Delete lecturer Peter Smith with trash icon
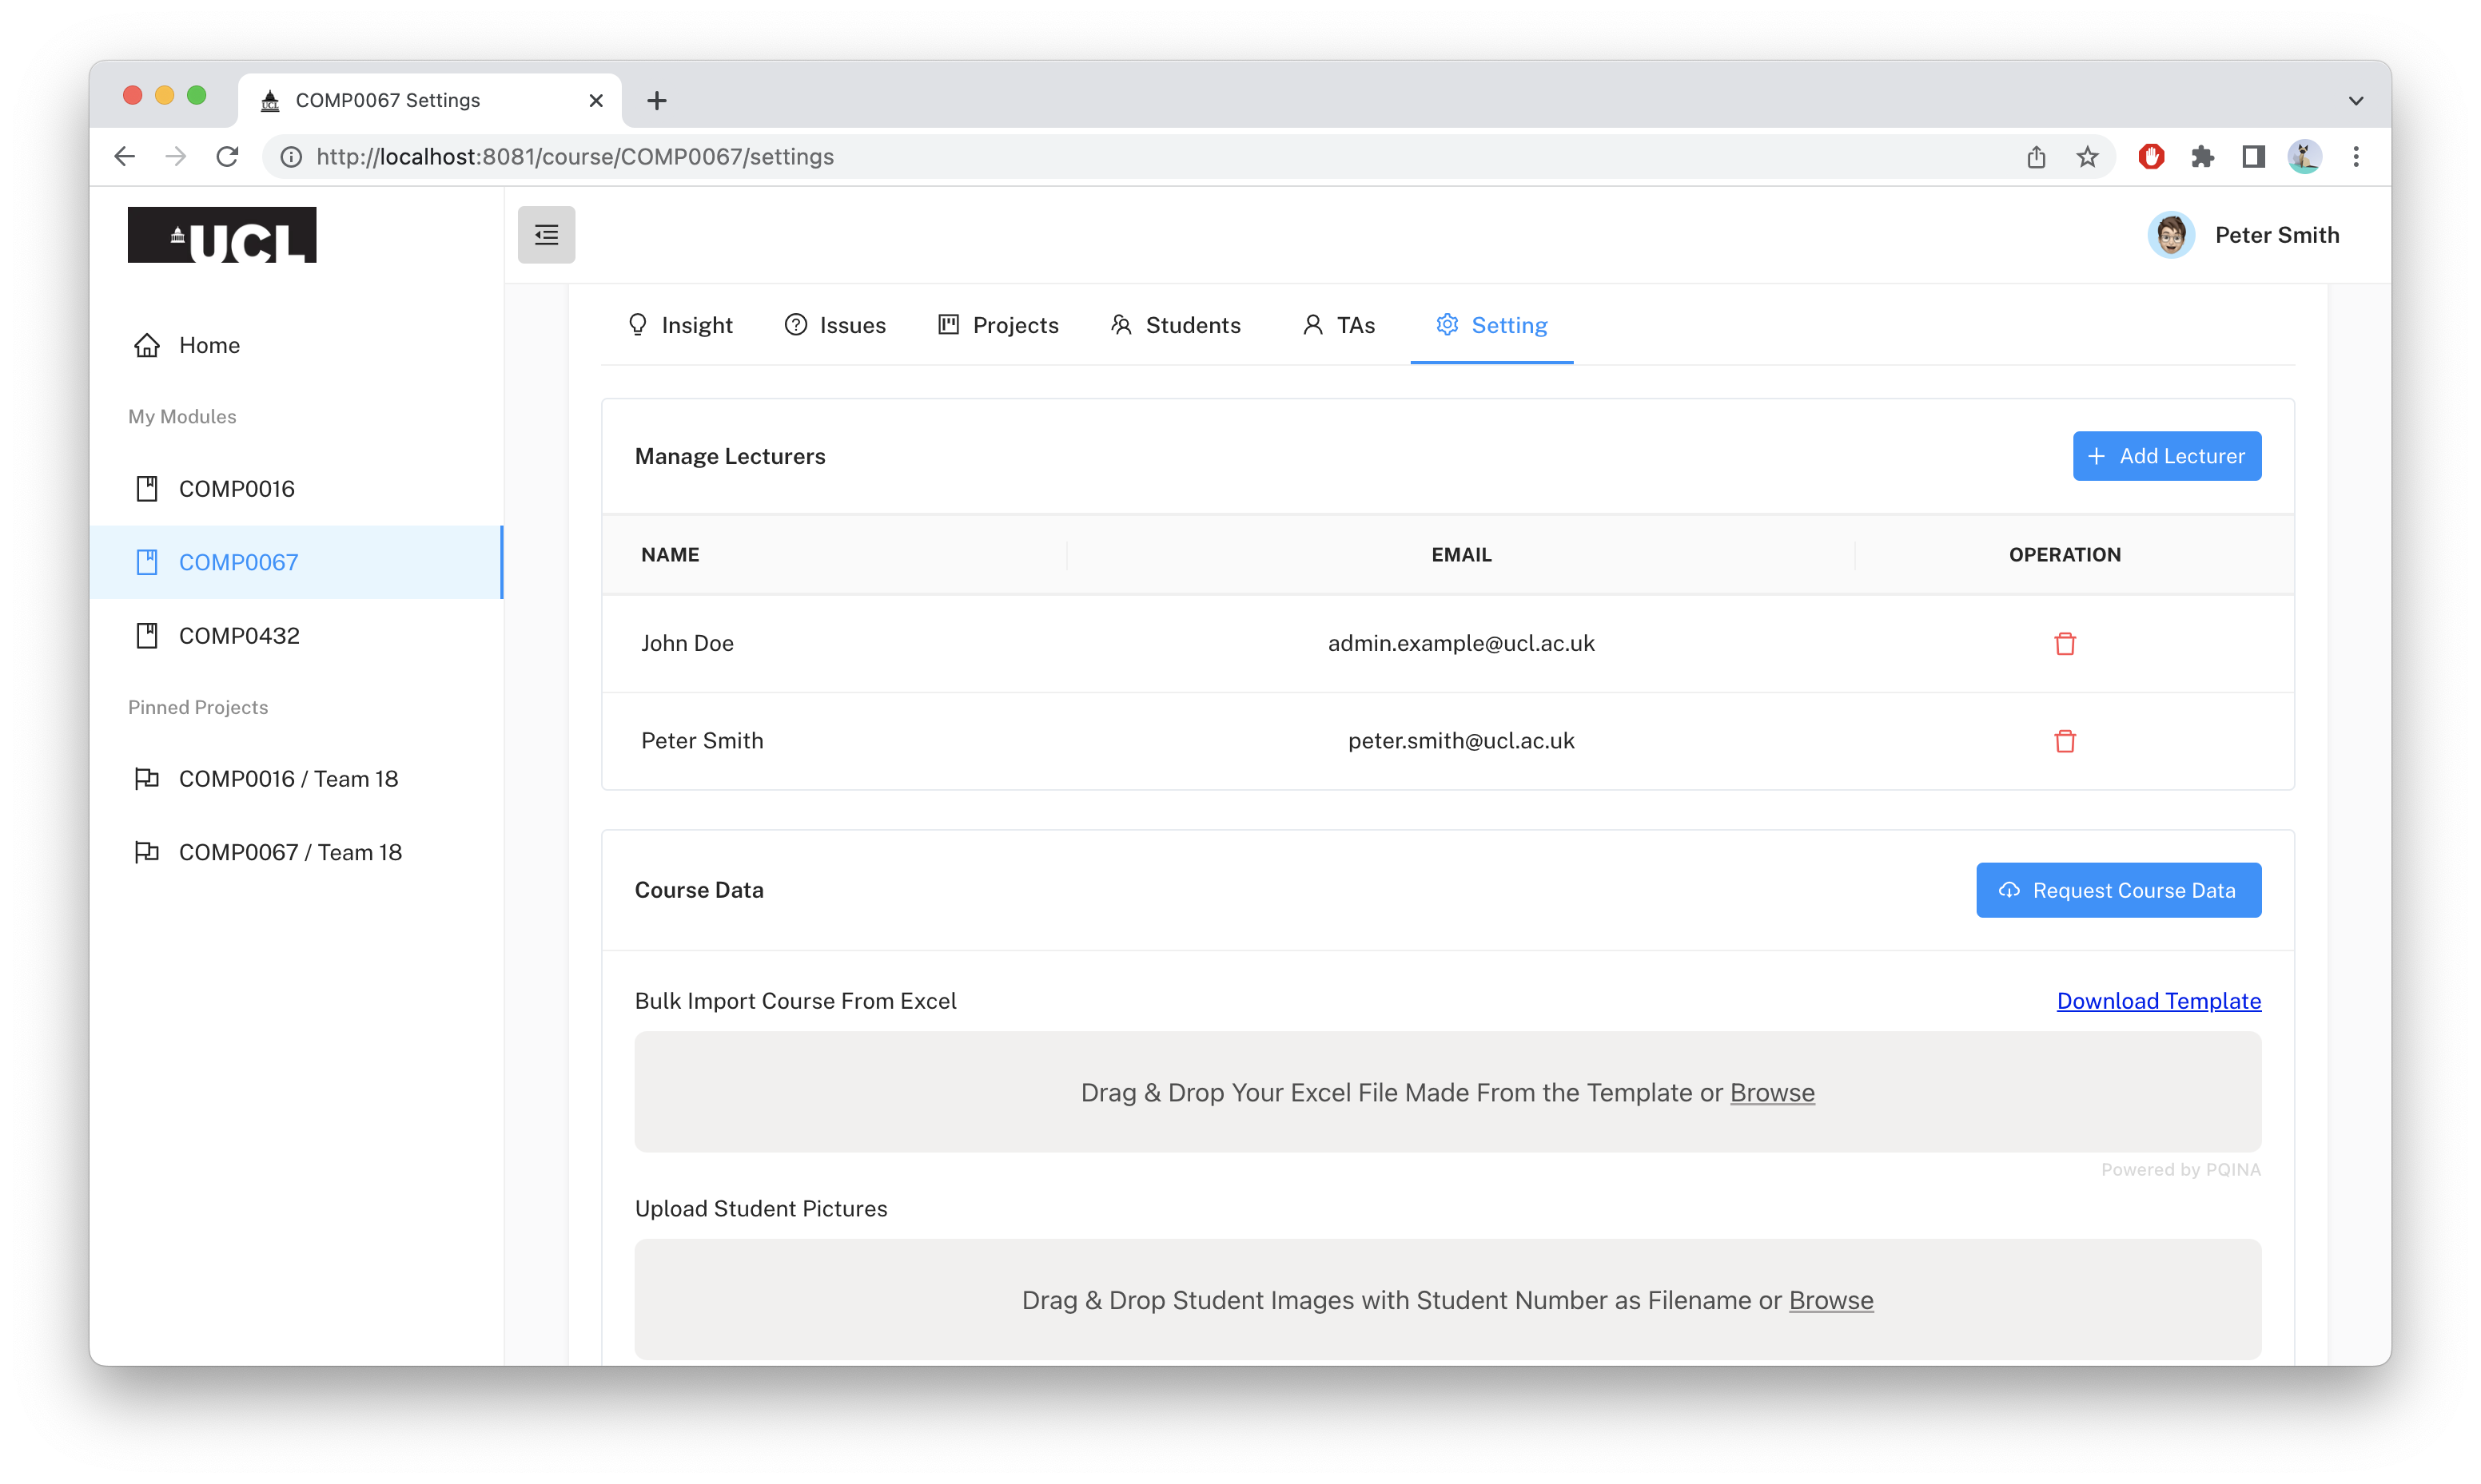Viewport: 2481px width, 1484px height. coord(2065,741)
